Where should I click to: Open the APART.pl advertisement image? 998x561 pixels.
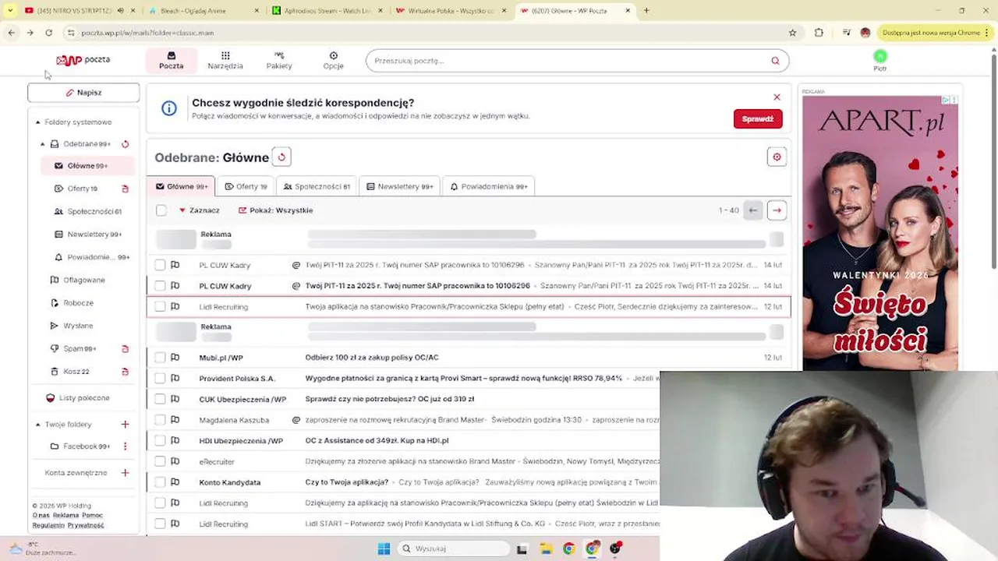pos(880,232)
